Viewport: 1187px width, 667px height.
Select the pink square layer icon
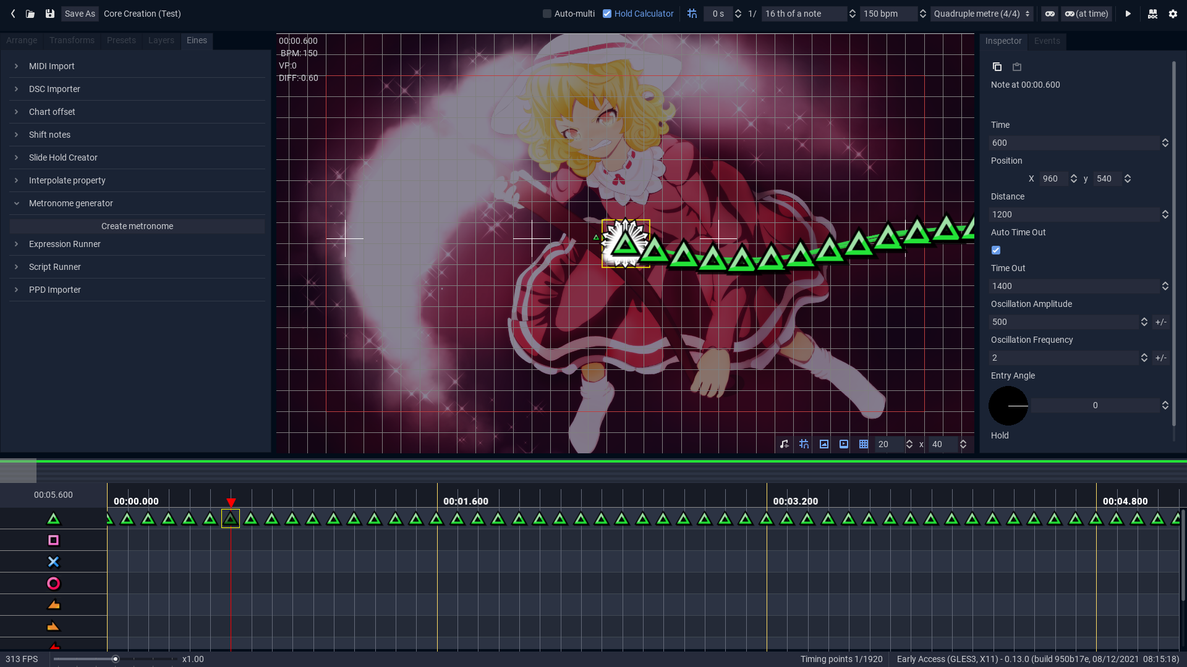click(x=54, y=540)
